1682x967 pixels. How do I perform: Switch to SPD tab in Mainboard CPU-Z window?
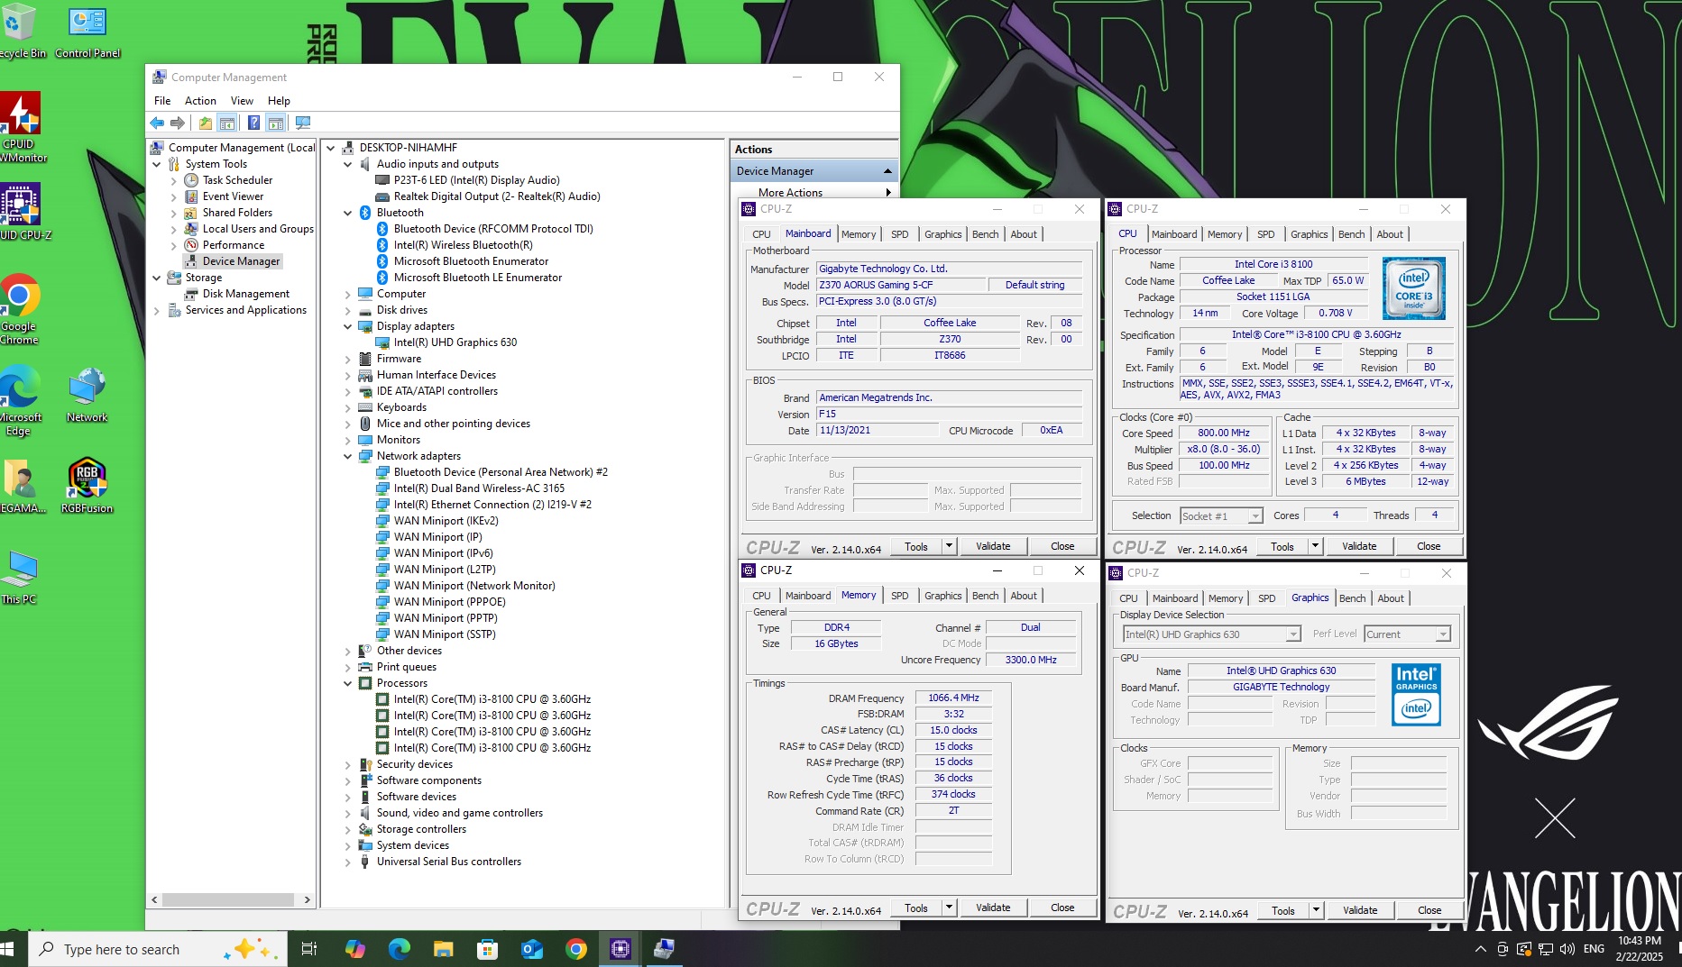(900, 234)
